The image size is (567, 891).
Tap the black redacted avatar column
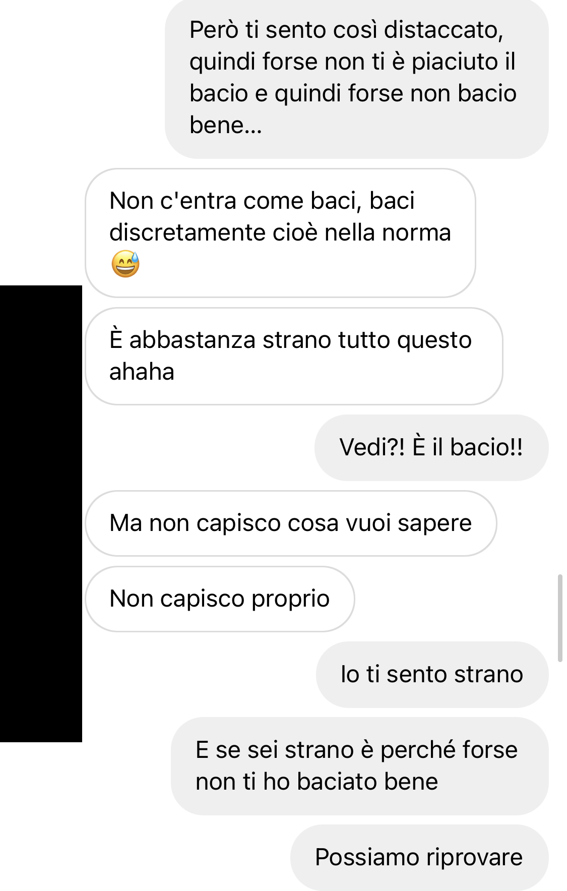pyautogui.click(x=41, y=513)
